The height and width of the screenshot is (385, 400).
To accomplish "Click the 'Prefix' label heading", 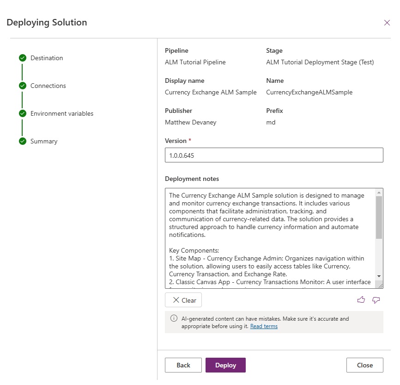I will pos(274,111).
